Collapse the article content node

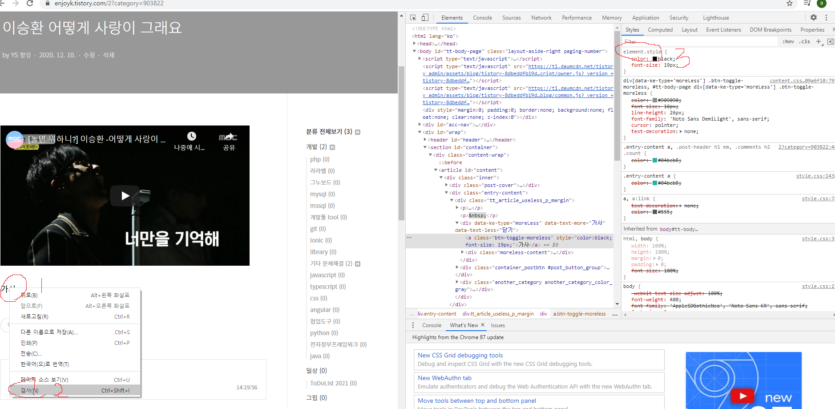(x=436, y=170)
